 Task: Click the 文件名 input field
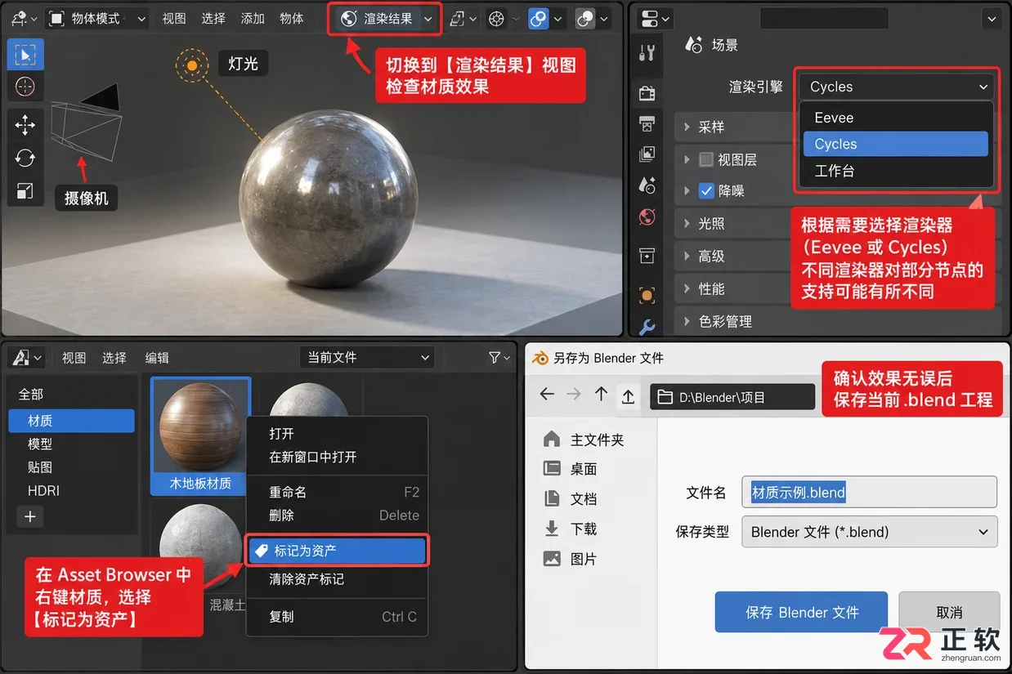click(869, 493)
